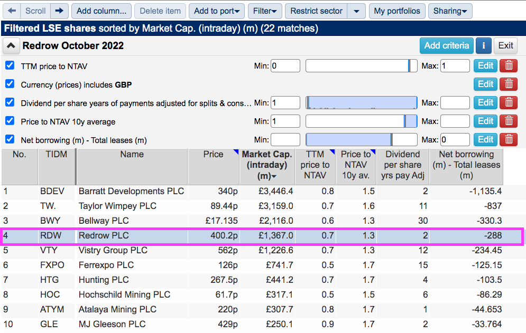Click Dividend per share years Max field
The height and width of the screenshot is (333, 526).
tap(455, 102)
